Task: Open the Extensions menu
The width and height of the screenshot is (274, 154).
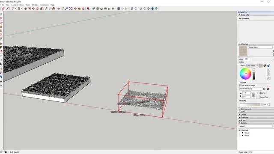Action: click(45, 5)
